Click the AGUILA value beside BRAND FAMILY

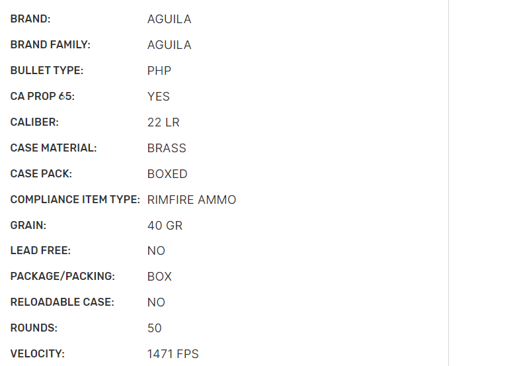169,45
